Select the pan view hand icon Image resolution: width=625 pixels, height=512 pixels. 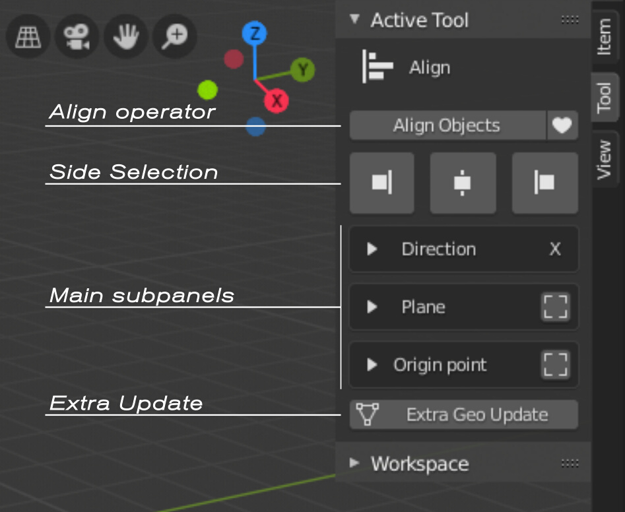(x=125, y=37)
